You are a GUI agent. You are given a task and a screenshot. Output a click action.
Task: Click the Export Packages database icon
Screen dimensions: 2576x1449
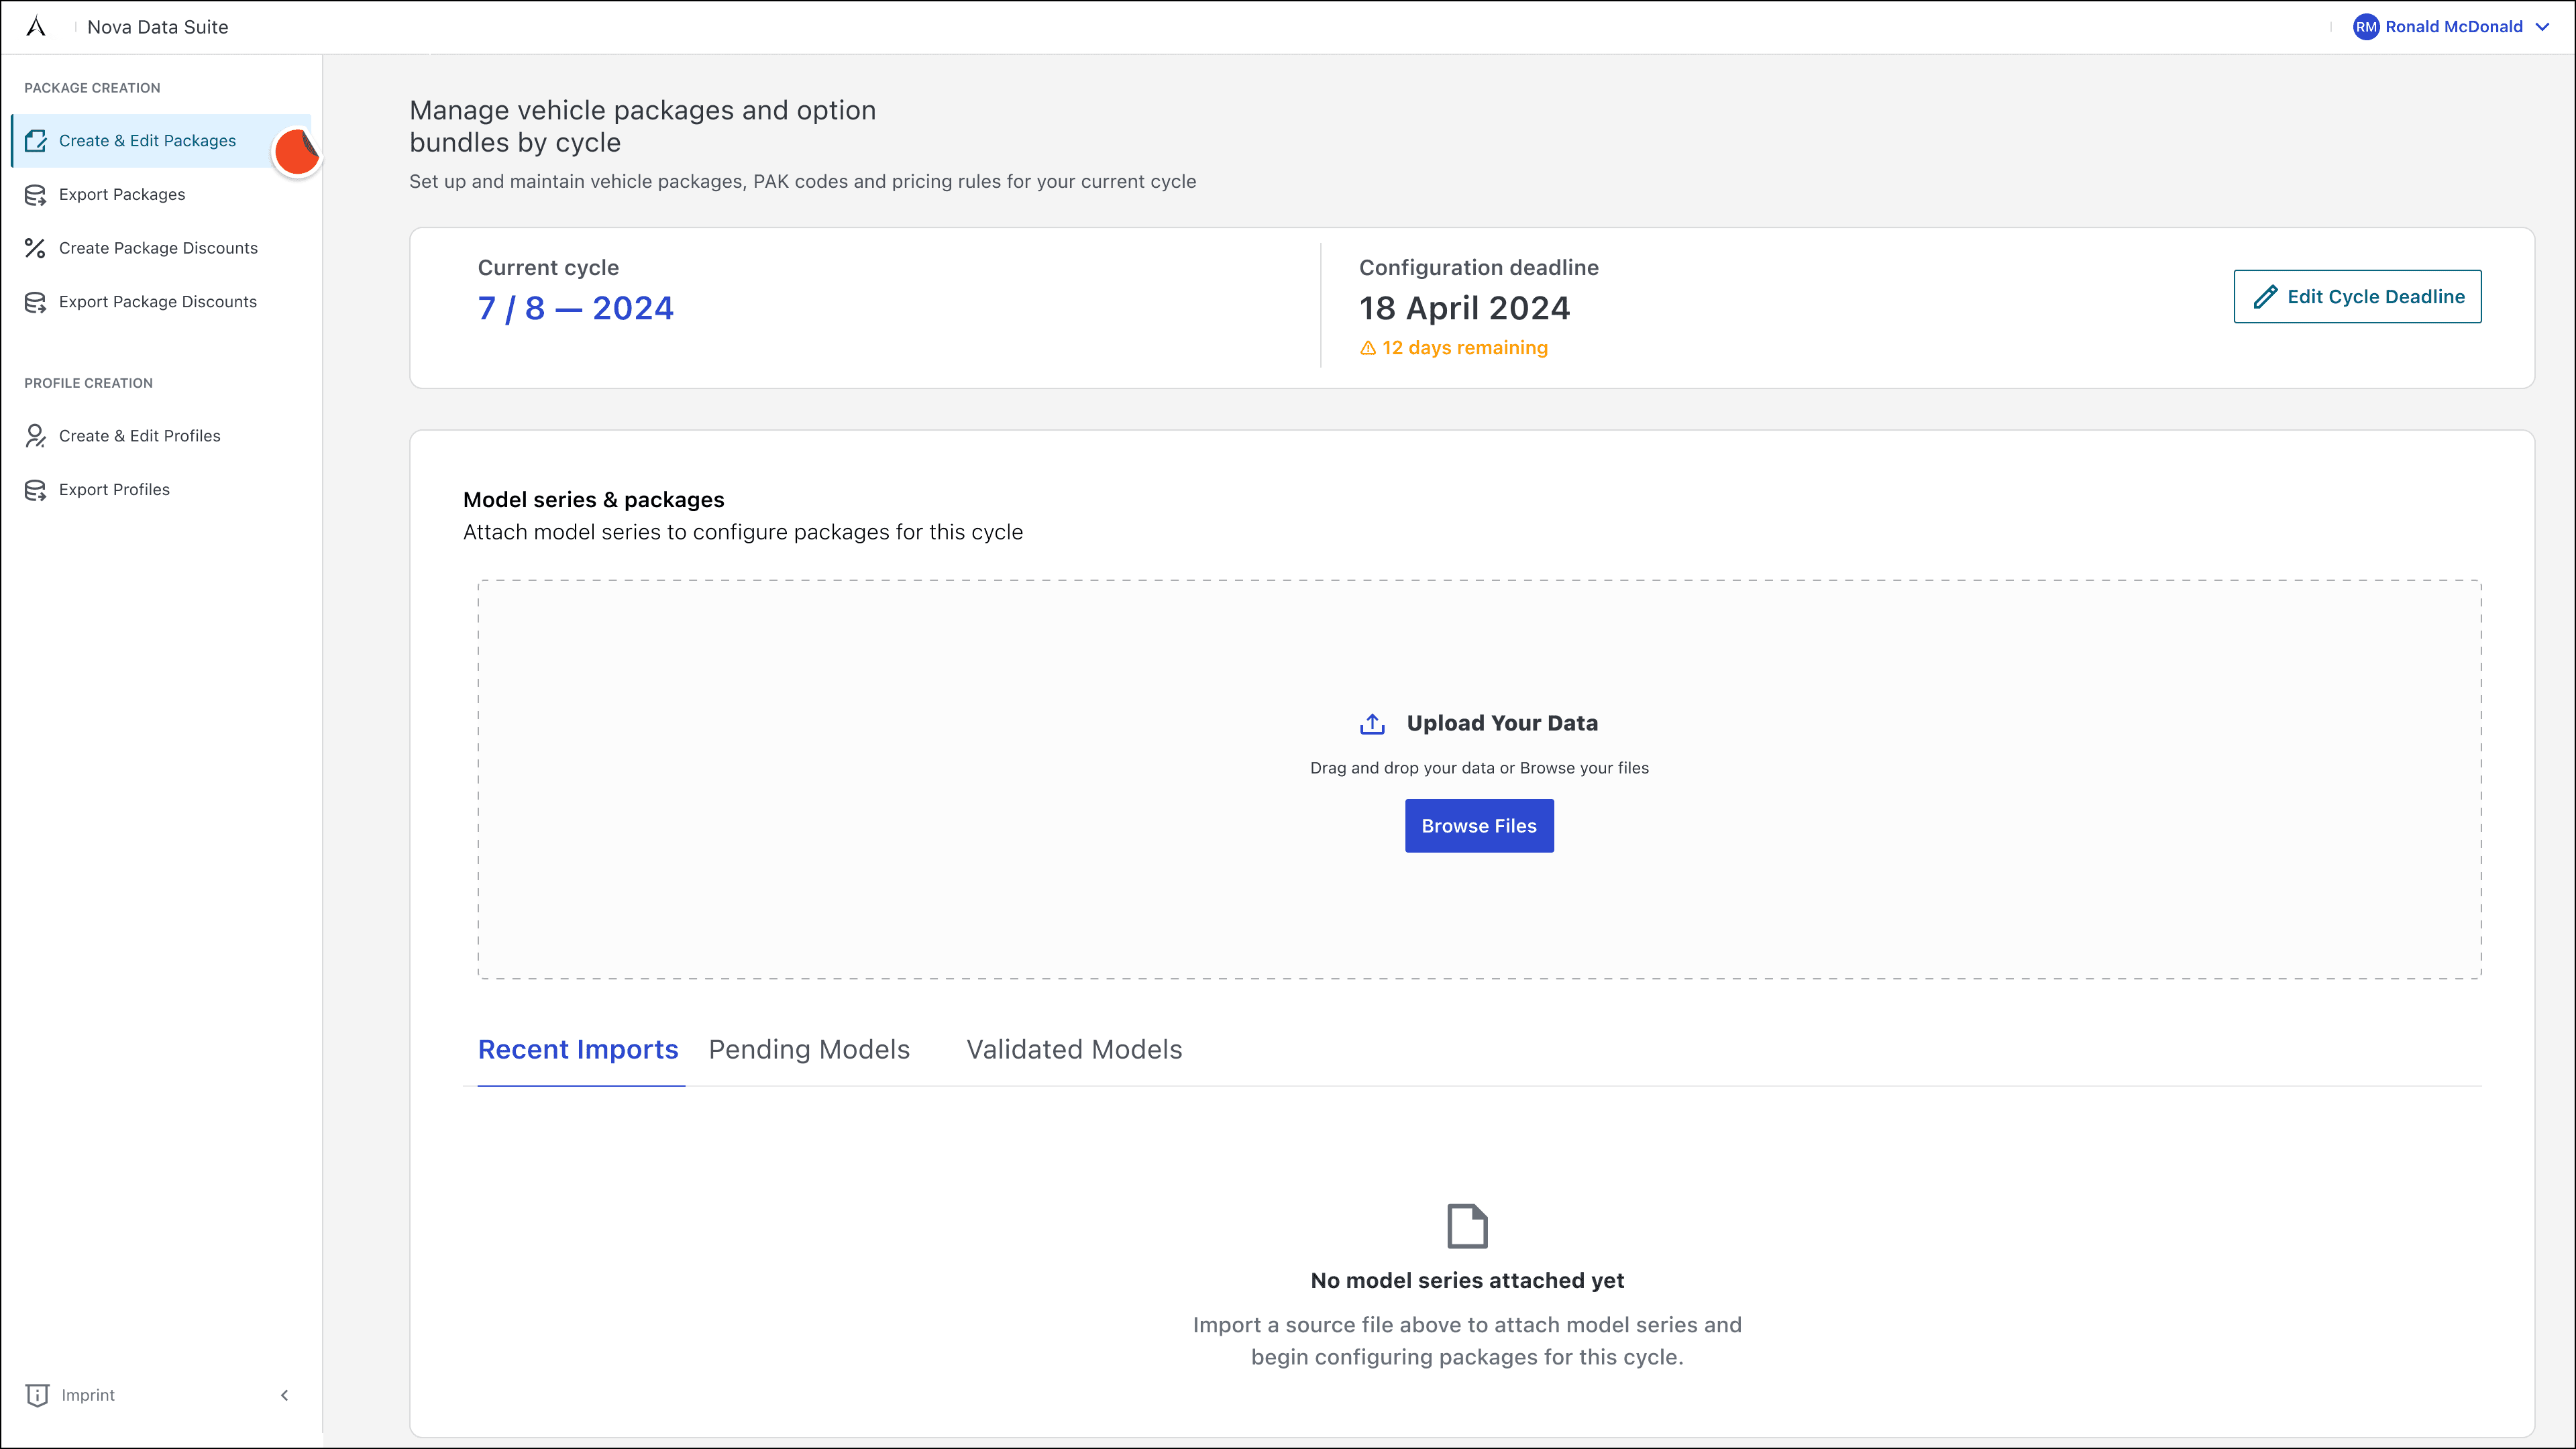click(x=36, y=195)
